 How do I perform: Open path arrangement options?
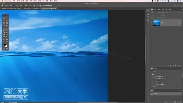(x=40, y=6)
